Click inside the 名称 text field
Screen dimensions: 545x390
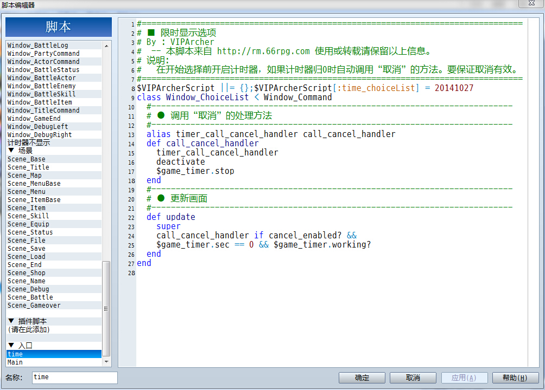pos(75,378)
